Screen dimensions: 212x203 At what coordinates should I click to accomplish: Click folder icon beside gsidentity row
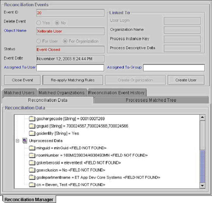click(x=32, y=133)
